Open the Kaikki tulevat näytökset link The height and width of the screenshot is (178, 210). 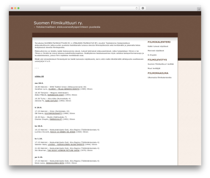coord(158,46)
